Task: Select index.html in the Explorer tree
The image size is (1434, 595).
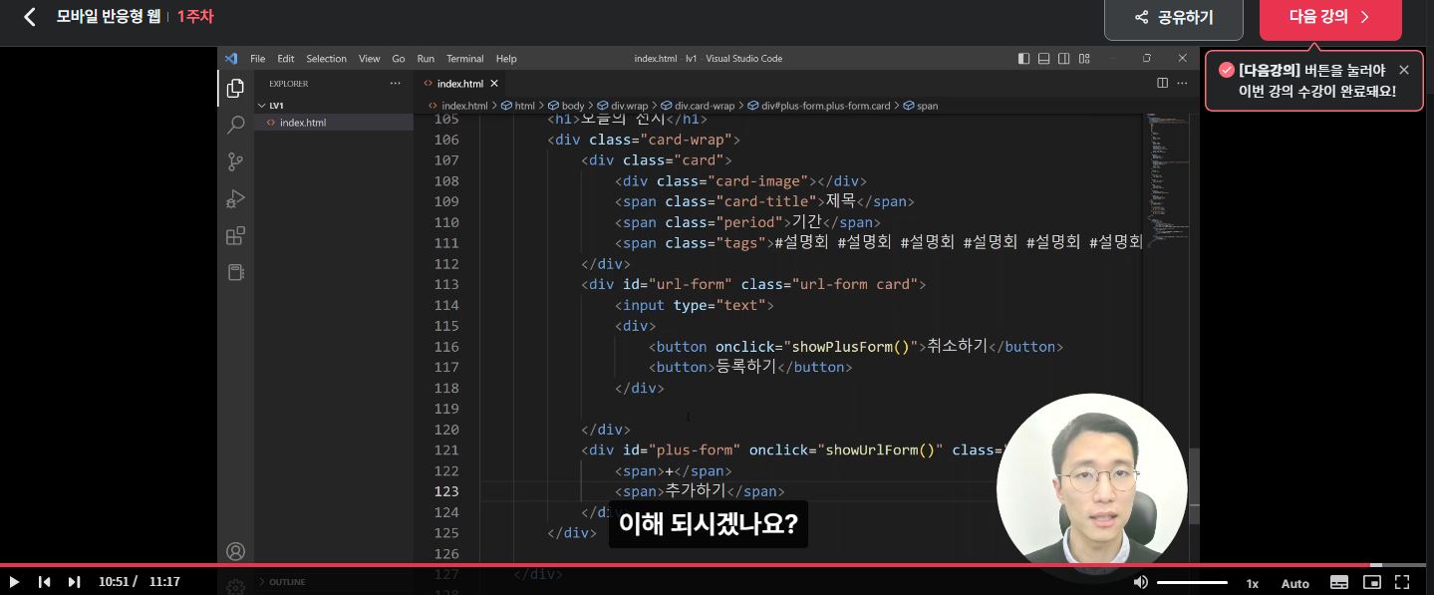Action: 334,123
